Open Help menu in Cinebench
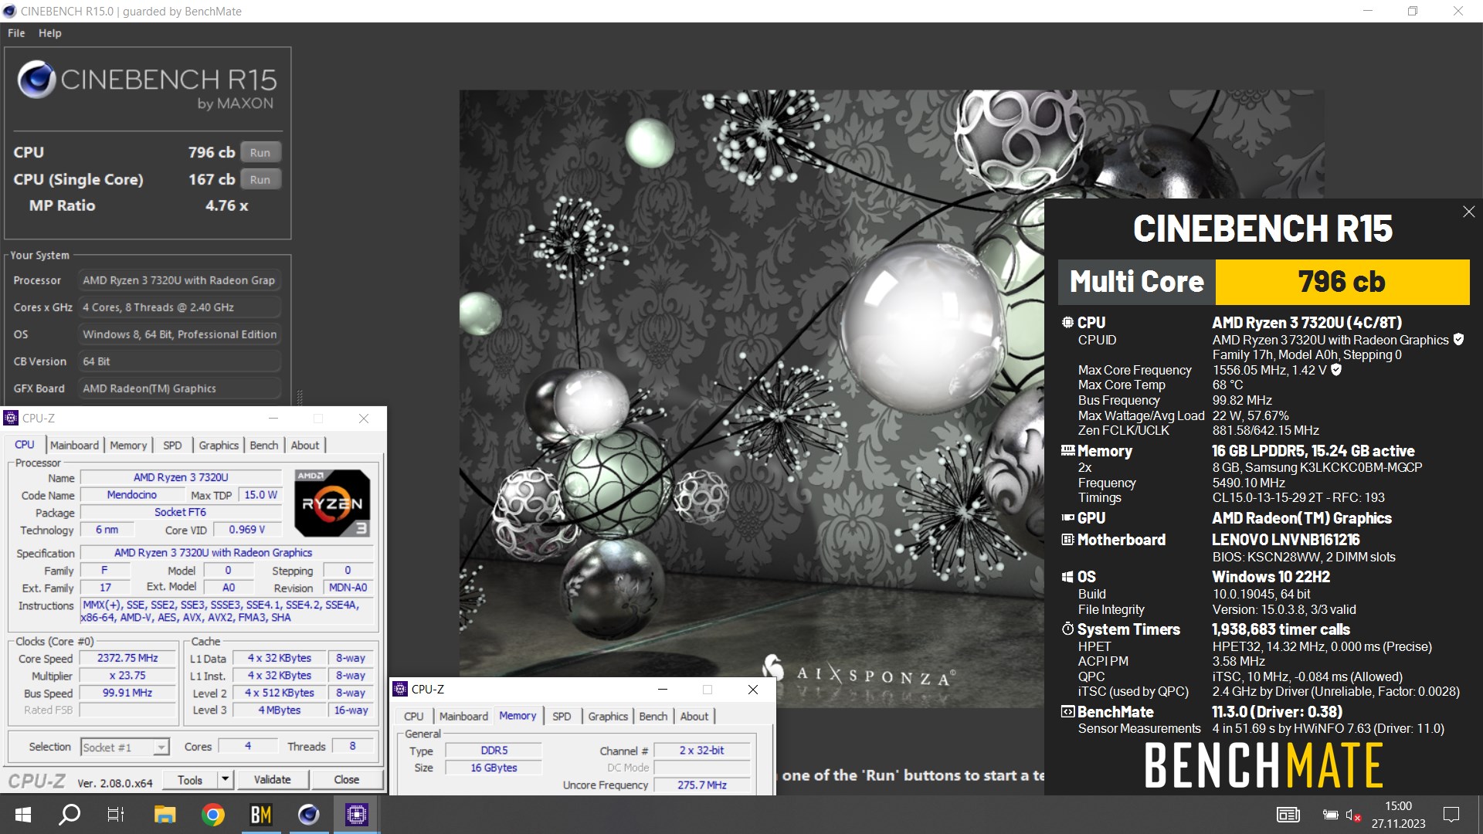This screenshot has width=1483, height=834. [50, 33]
